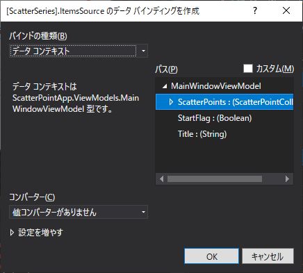The height and width of the screenshot is (273, 303).
Task: Click the パス(P) label
Action: 166,69
